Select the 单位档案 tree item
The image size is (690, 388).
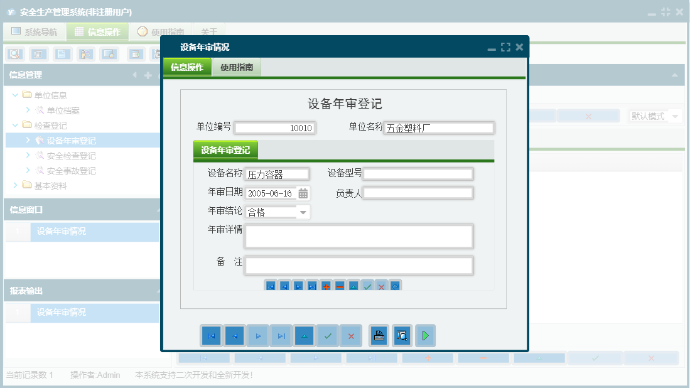point(62,110)
